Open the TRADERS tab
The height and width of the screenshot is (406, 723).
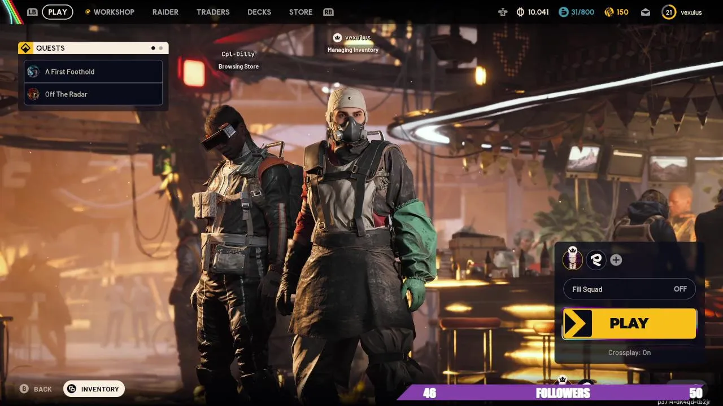213,12
